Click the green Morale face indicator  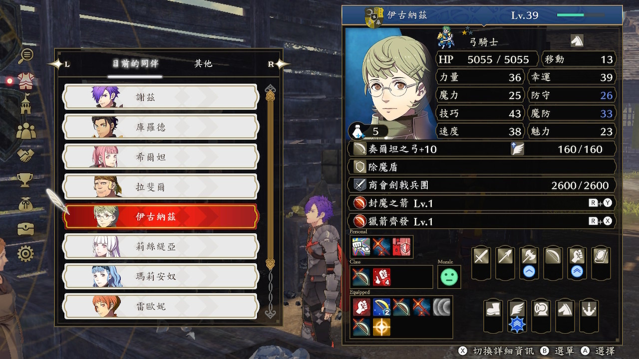[x=449, y=277]
